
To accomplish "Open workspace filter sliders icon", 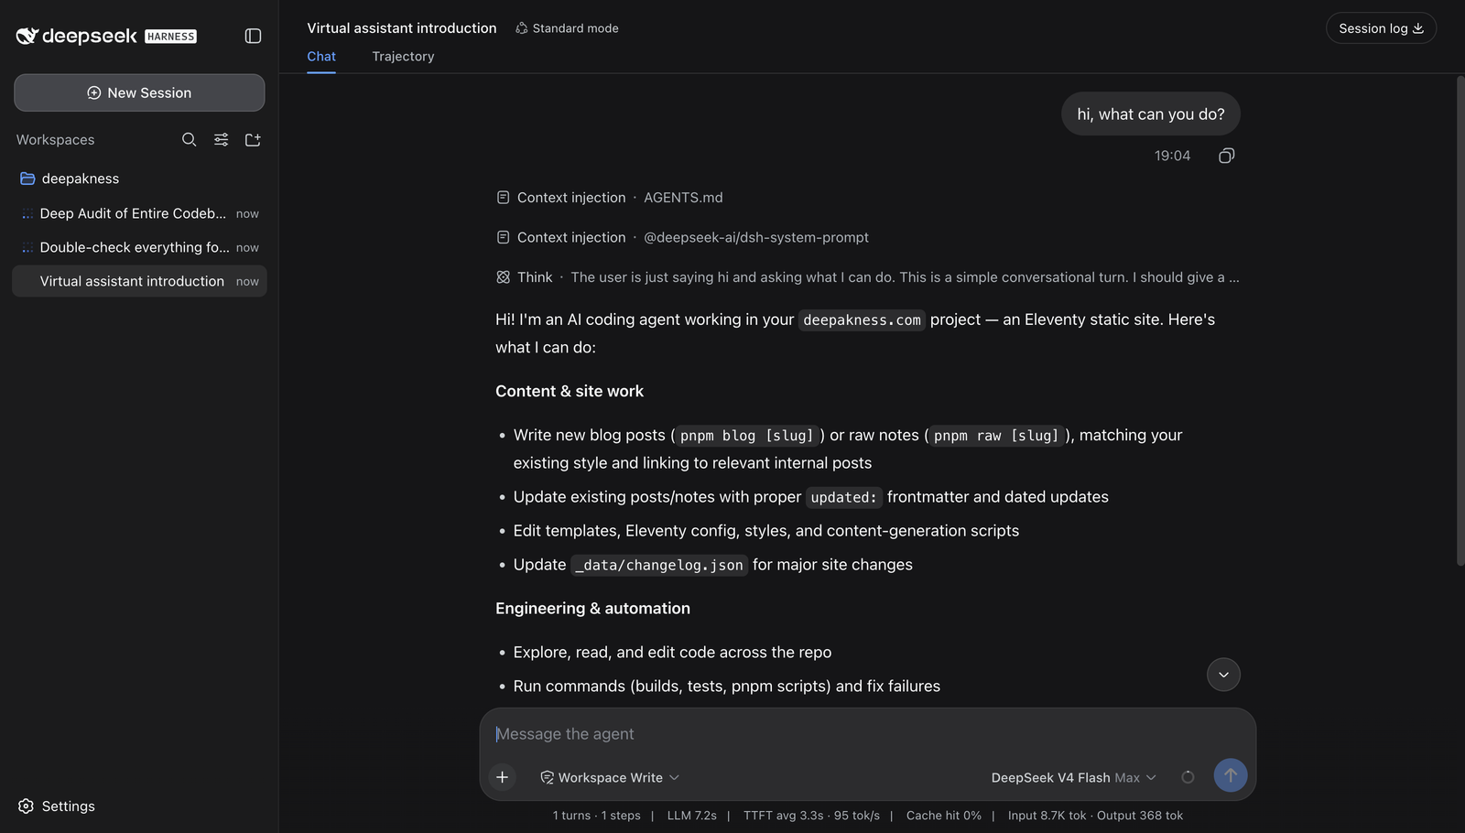I will (x=222, y=139).
